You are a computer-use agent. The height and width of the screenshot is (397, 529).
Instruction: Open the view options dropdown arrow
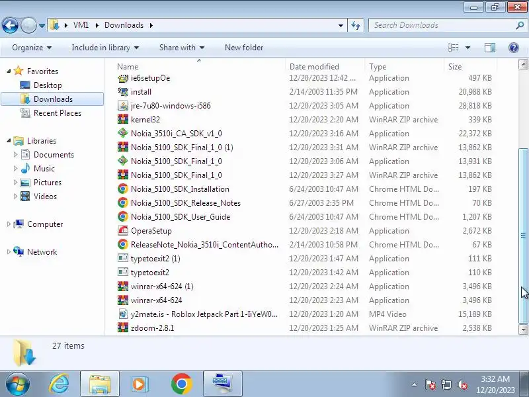click(x=468, y=48)
